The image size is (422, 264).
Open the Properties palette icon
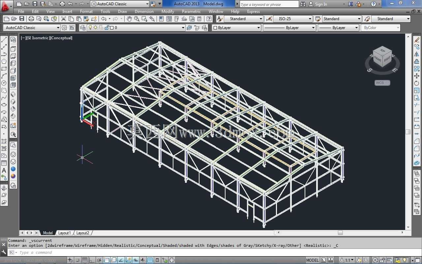161,19
